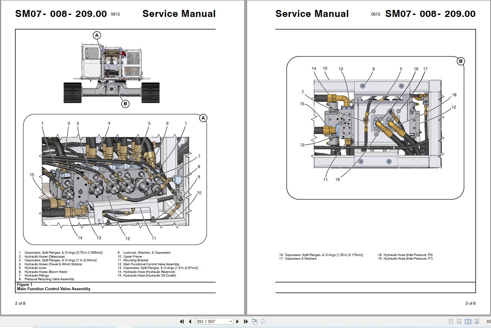Viewport: 491px width, 328px height.
Task: Jump to the last page
Action: 246,321
